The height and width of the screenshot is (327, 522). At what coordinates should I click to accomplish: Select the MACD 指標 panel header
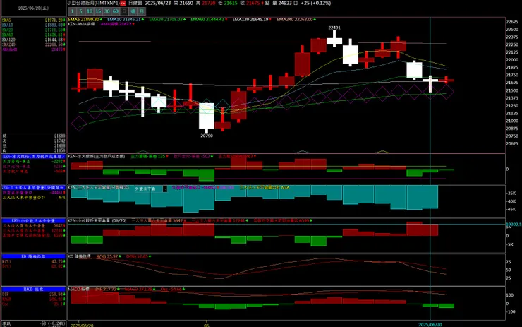click(34, 290)
